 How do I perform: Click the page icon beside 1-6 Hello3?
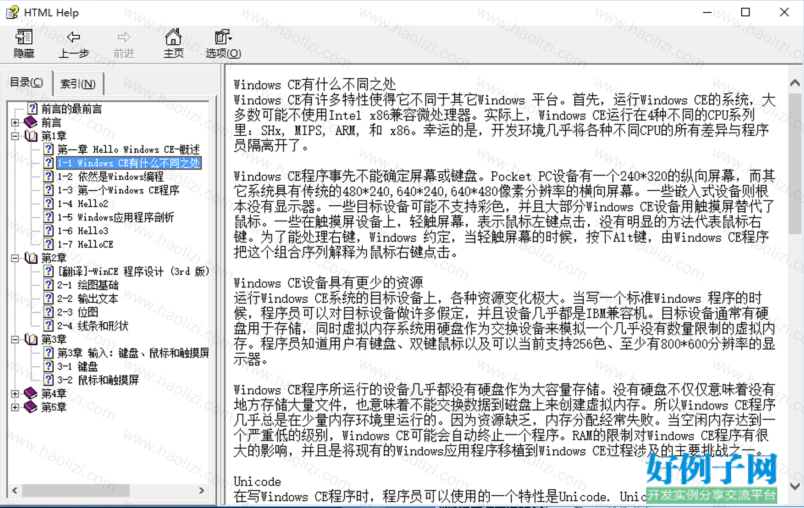point(49,231)
